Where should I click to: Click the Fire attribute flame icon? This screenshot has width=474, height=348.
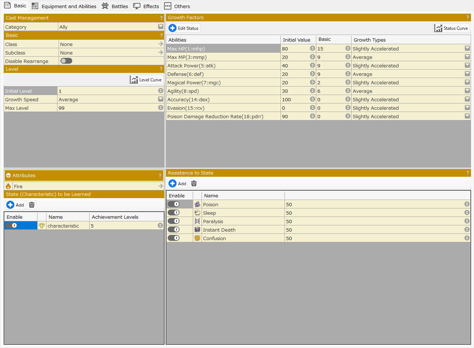(x=8, y=186)
